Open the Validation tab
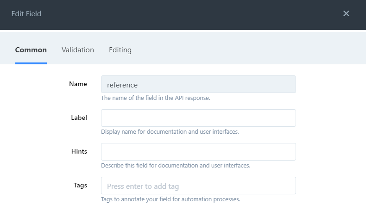366x211 pixels. click(78, 50)
